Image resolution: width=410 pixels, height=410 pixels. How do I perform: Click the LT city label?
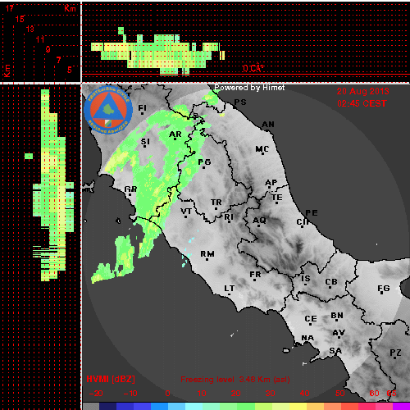pyautogui.click(x=230, y=289)
